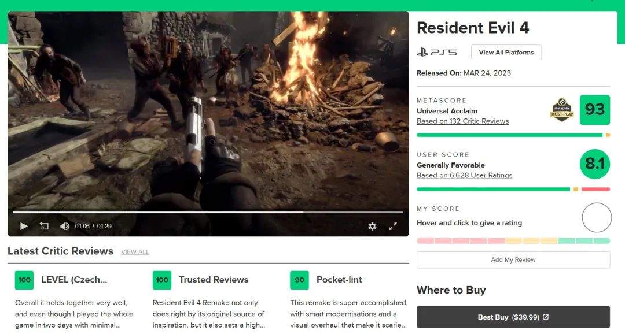Open the Trusted Reviews review title
Image resolution: width=625 pixels, height=334 pixels.
pyautogui.click(x=214, y=280)
